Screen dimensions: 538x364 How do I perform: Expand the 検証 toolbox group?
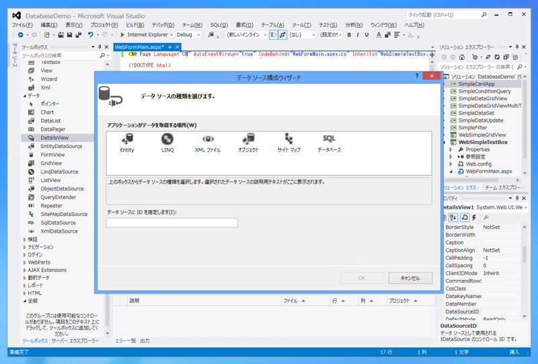click(25, 240)
